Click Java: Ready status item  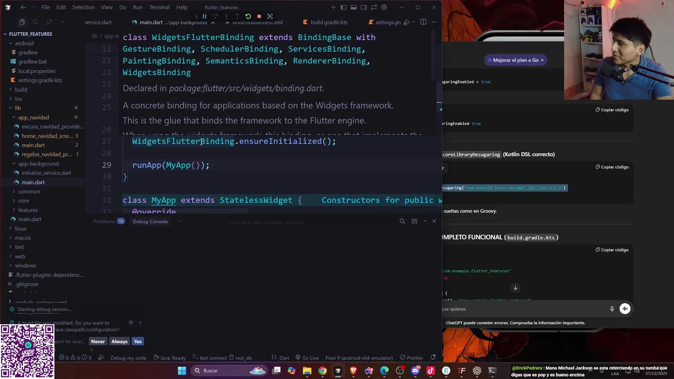pos(168,358)
